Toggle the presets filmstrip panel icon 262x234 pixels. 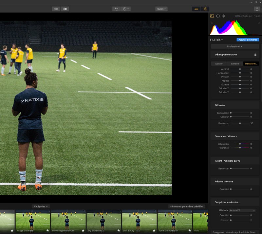pyautogui.click(x=196, y=9)
